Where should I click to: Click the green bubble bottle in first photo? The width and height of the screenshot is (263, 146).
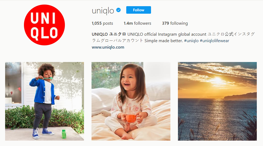tap(64, 134)
